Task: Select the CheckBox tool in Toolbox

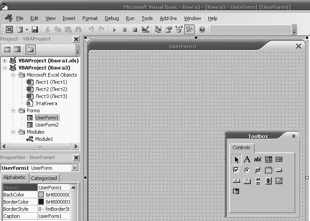Action: point(236,170)
